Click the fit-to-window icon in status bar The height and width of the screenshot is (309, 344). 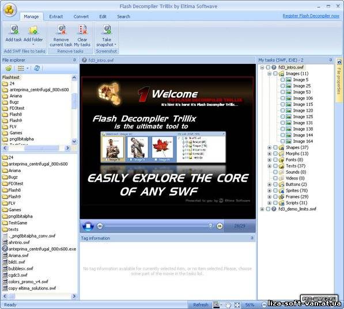(237, 304)
